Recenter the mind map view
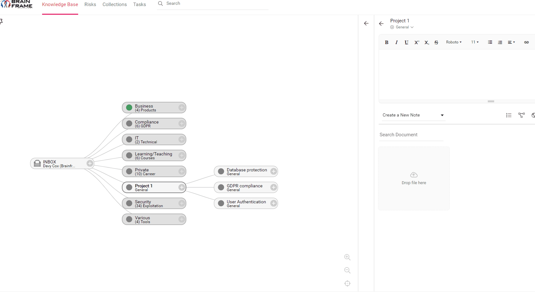 347,283
